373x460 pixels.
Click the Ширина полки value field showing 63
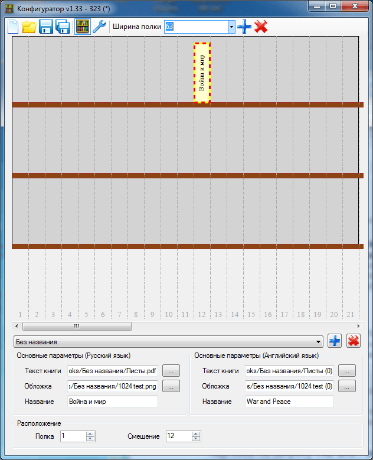pyautogui.click(x=196, y=27)
